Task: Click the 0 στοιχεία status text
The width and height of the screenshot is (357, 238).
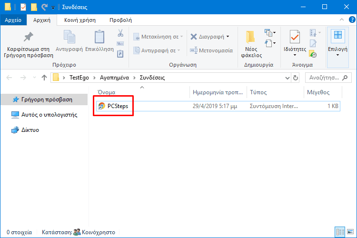Action: 20,232
